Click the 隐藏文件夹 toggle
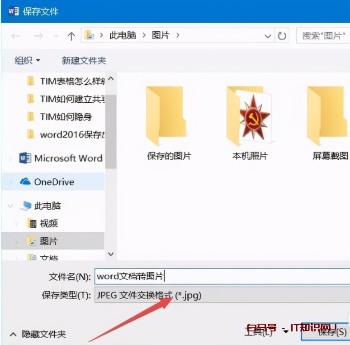Screen dimensions: 350x345 pyautogui.click(x=38, y=334)
